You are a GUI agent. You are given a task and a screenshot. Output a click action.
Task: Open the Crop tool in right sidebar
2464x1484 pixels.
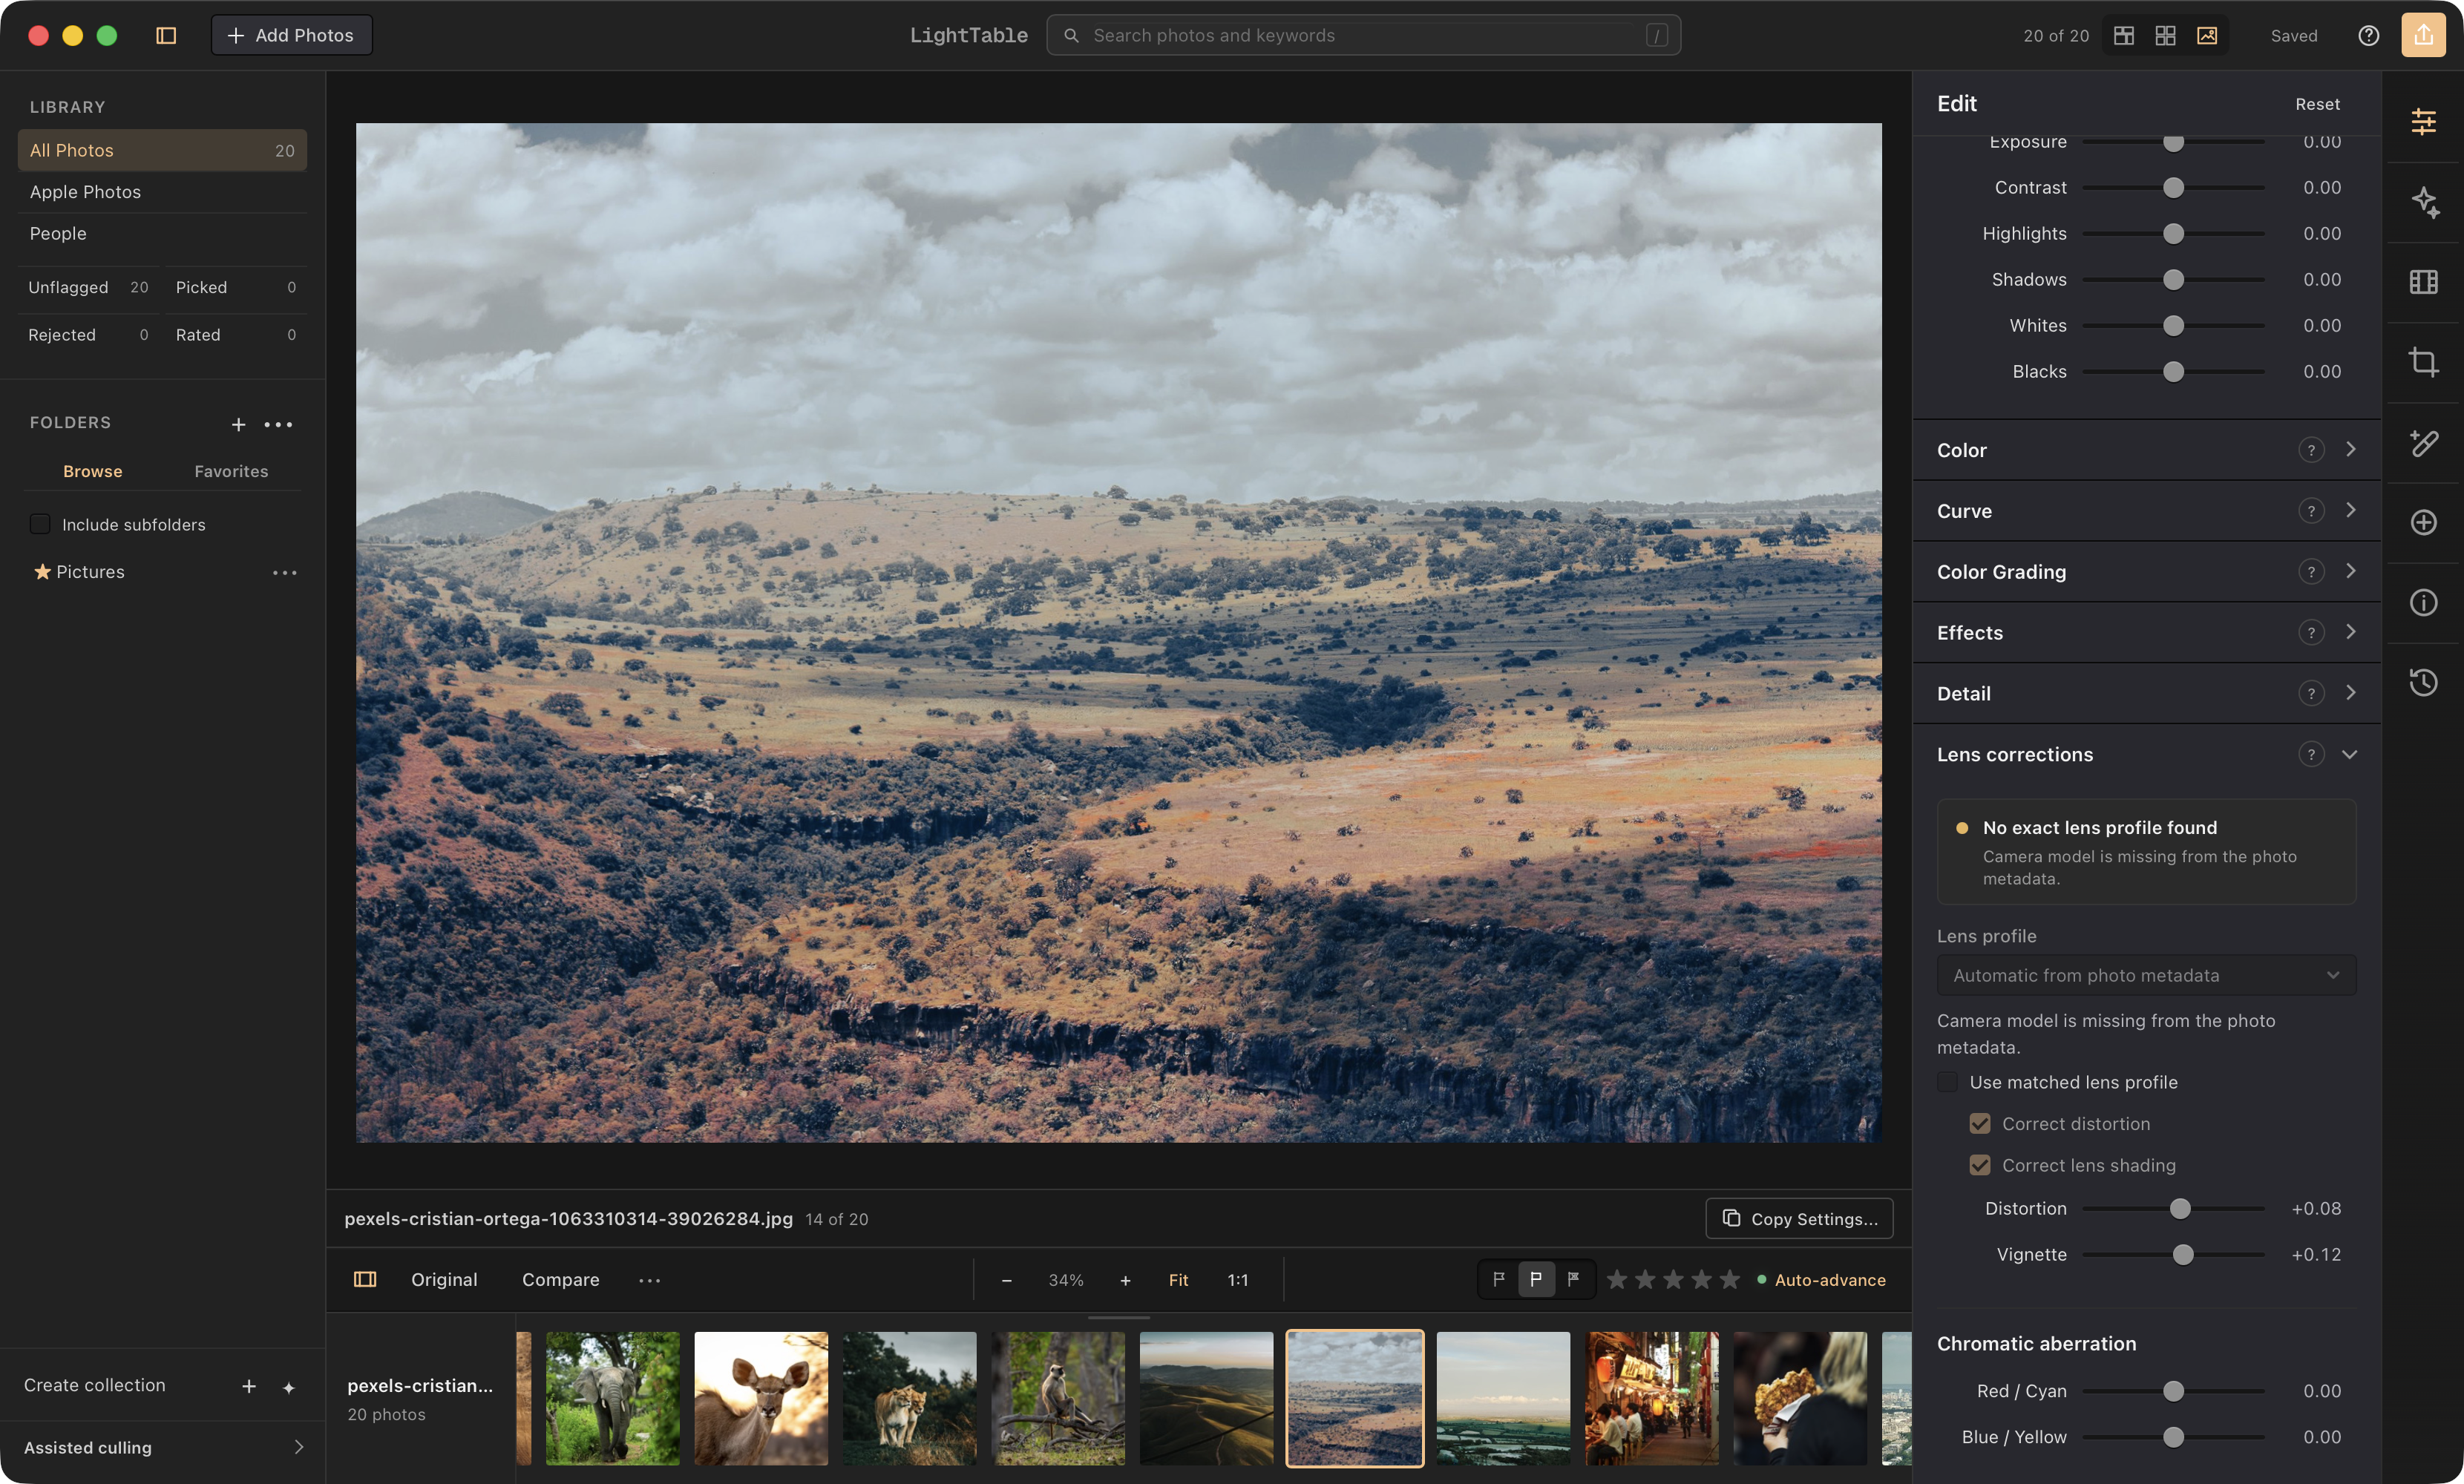pyautogui.click(x=2422, y=362)
